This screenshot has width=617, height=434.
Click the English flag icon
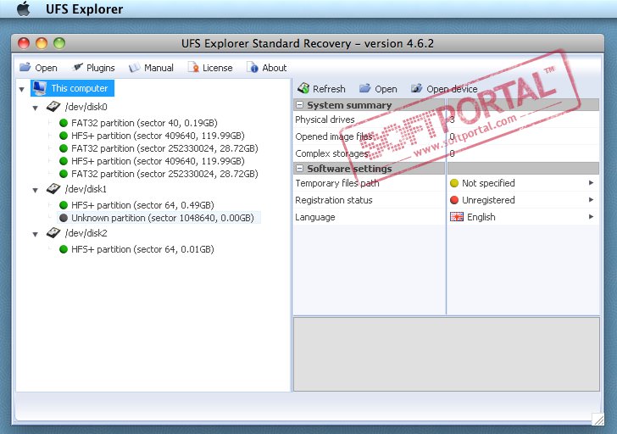457,217
